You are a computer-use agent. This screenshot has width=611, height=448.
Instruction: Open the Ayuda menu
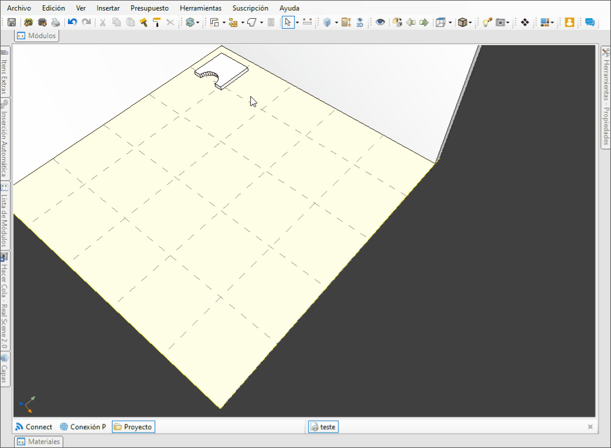(x=289, y=8)
